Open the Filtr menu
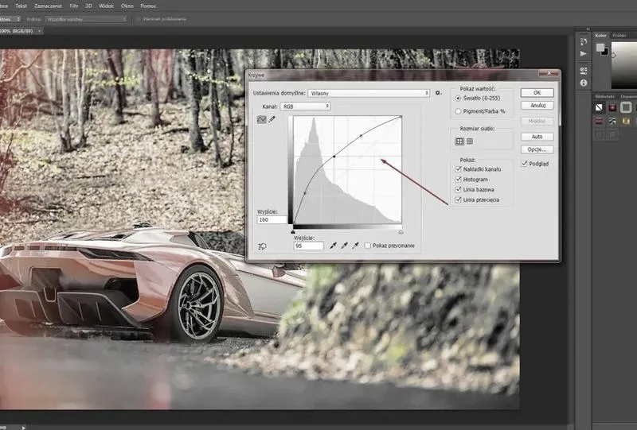637x430 pixels. tap(74, 6)
